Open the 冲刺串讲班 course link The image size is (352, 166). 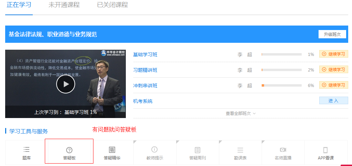(x=145, y=86)
